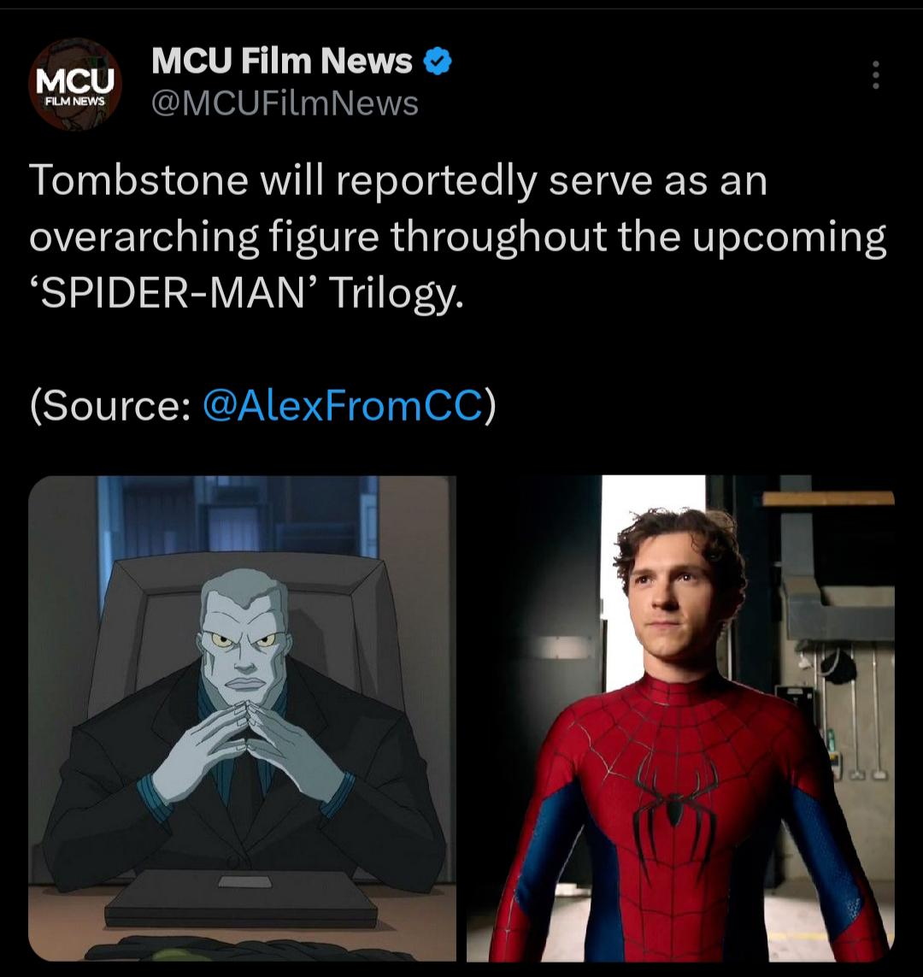923x977 pixels.
Task: Click the word 'overarching' in the tweet
Action: point(144,238)
